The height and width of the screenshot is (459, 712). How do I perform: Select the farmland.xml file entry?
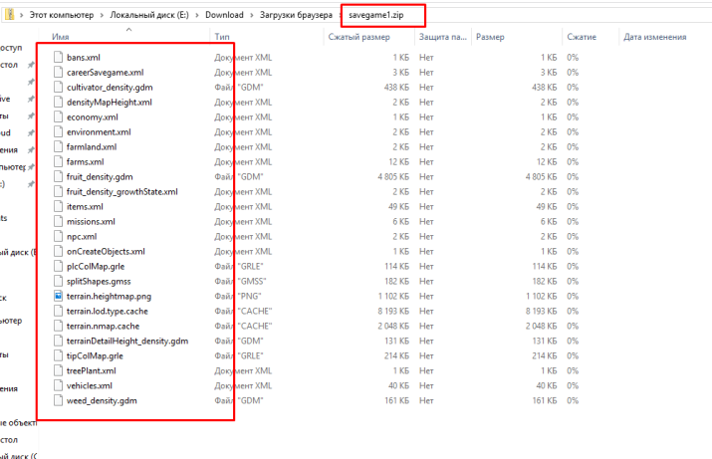92,146
